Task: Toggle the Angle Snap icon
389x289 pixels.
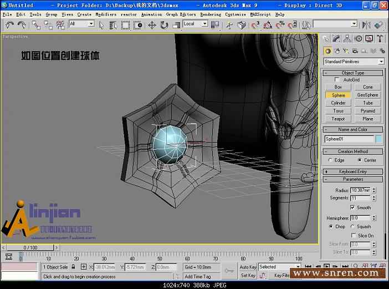Action: [x=268, y=25]
